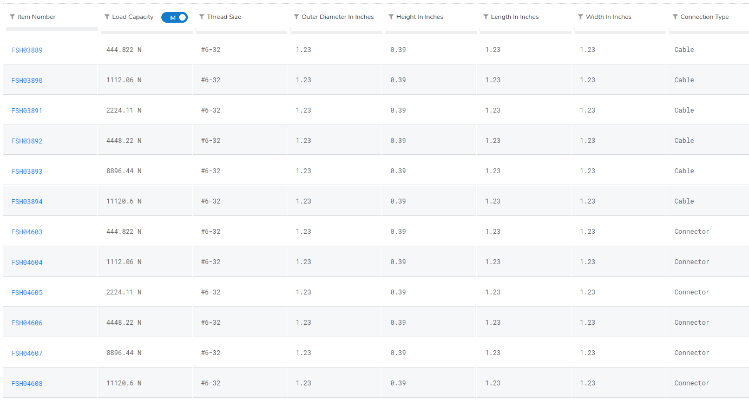Click Cable connection type in FSH03889 row
This screenshot has height=400, width=749.
coord(684,50)
